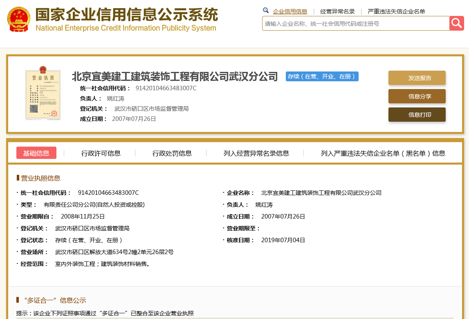This screenshot has height=319, width=469.
Task: Click the 存续(在营、开业、在册) status badge
Action: pyautogui.click(x=322, y=76)
